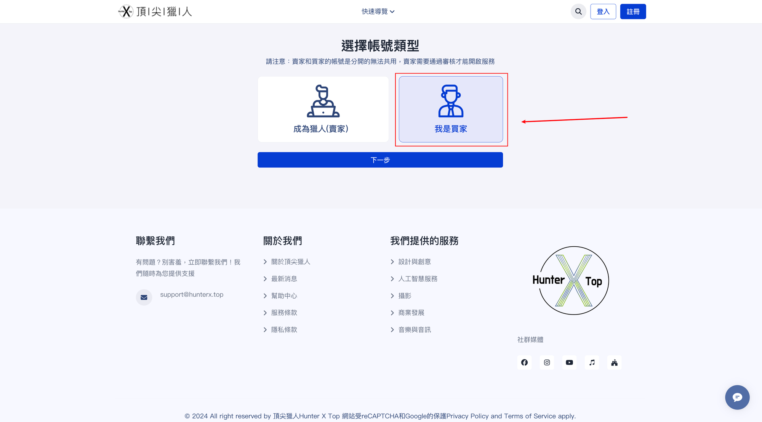Open the 幫助中心 footer link
762x422 pixels.
pyautogui.click(x=284, y=296)
